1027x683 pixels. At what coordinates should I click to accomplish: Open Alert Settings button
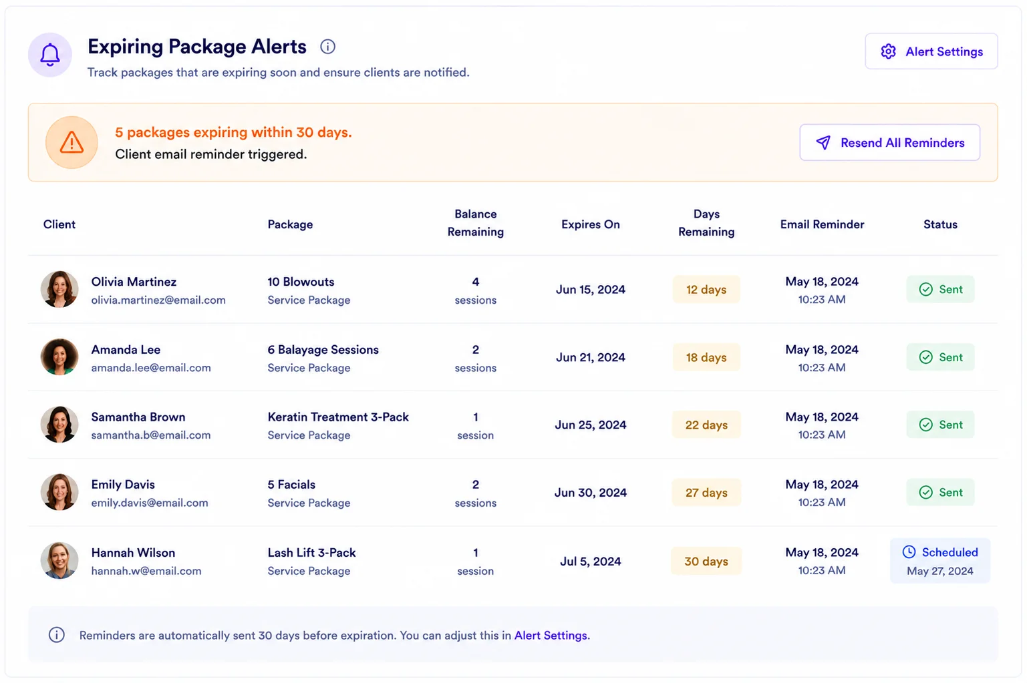pos(931,51)
